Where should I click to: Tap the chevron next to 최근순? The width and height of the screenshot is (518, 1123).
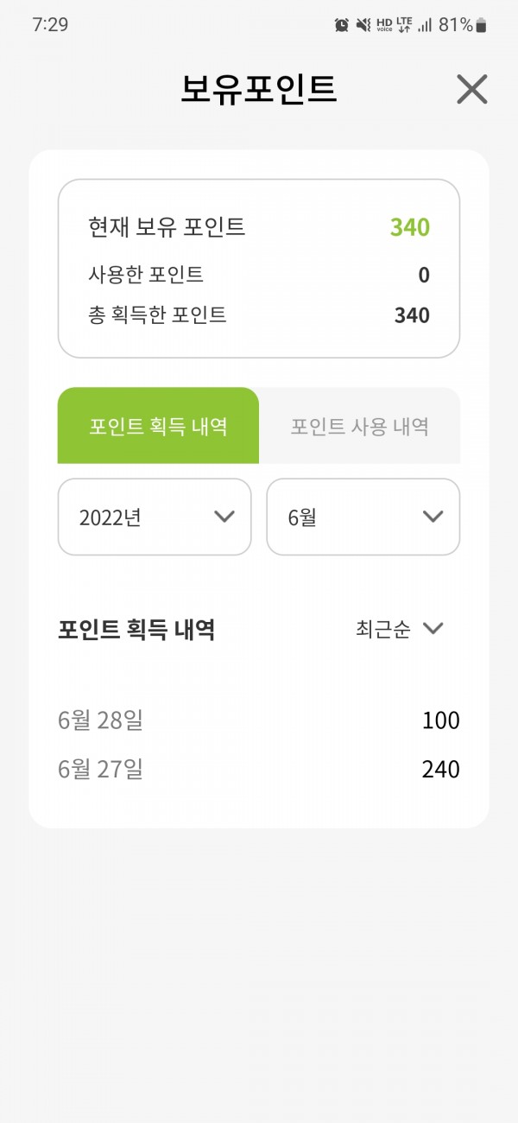pos(433,629)
